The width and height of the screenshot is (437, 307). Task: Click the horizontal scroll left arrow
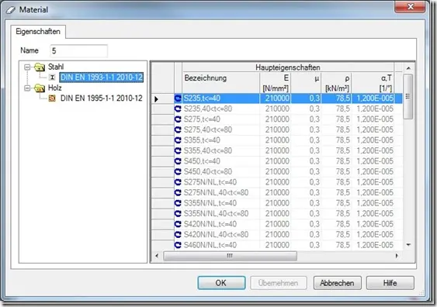click(x=157, y=256)
